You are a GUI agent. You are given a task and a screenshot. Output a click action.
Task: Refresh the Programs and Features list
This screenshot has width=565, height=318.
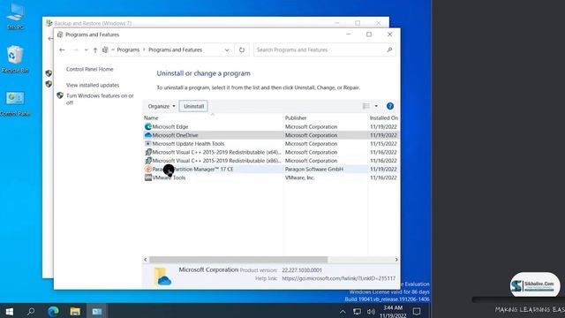242,49
